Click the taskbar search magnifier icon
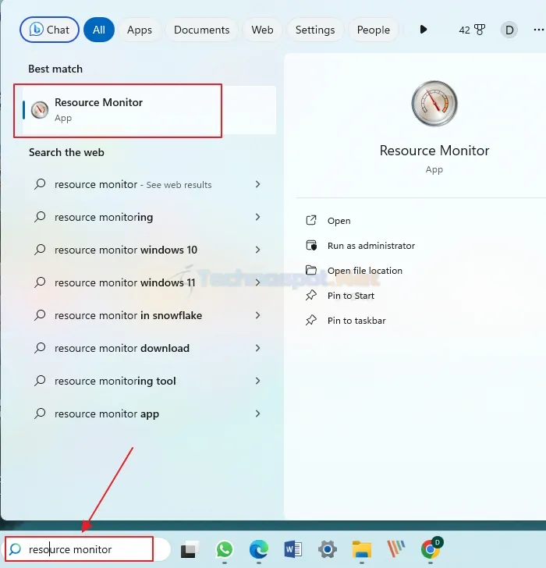This screenshot has height=568, width=546. 15,549
